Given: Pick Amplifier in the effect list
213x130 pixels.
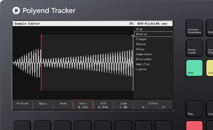Looking at the screenshot, I should [x=143, y=64].
